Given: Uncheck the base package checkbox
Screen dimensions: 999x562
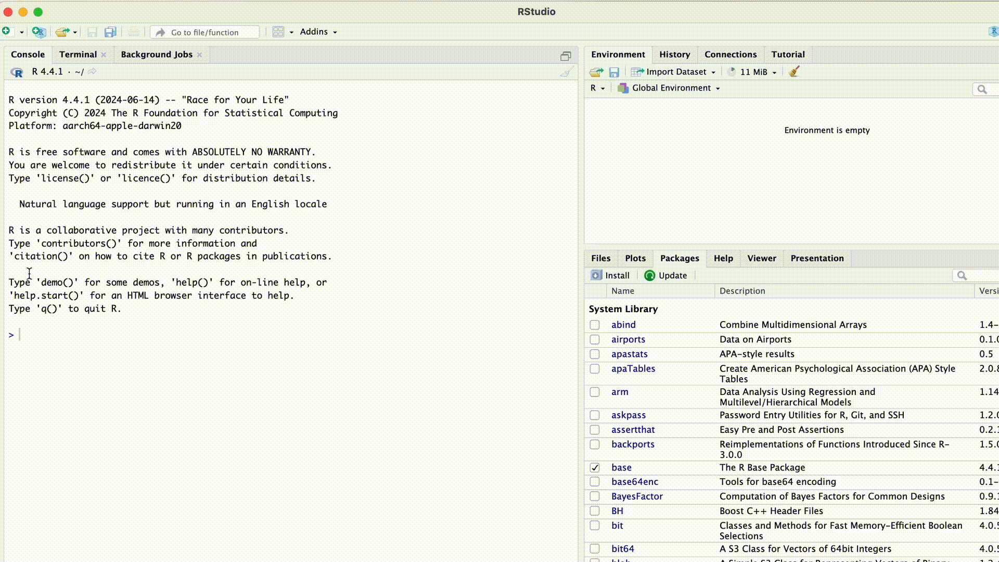Looking at the screenshot, I should [595, 467].
